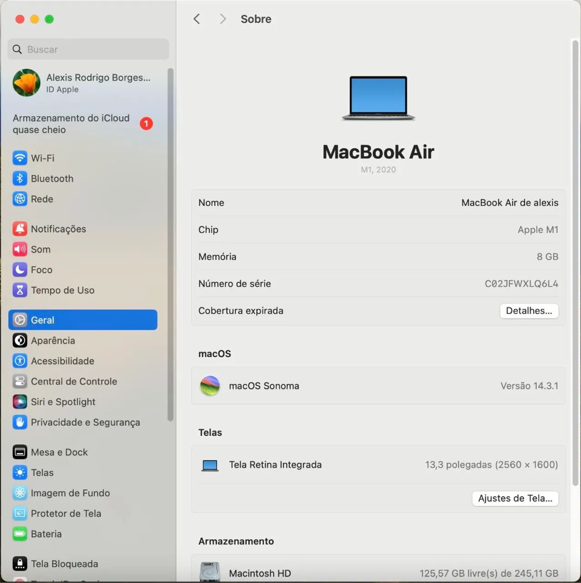Click the red notification badge

146,123
